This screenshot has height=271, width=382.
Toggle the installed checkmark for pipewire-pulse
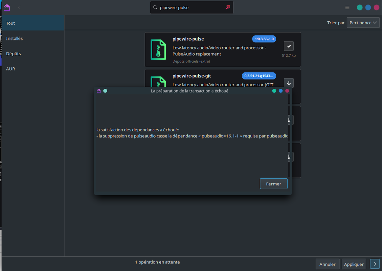(289, 46)
